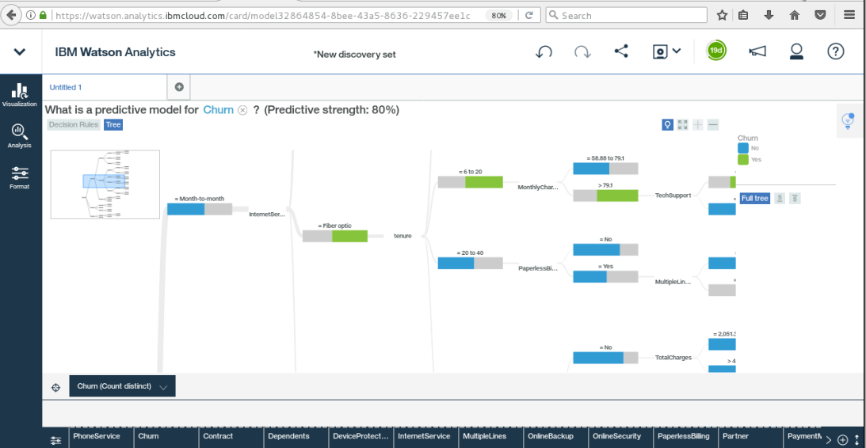Click the tree overview minimap thumbnail
Viewport: 866px width, 448px height.
click(105, 184)
